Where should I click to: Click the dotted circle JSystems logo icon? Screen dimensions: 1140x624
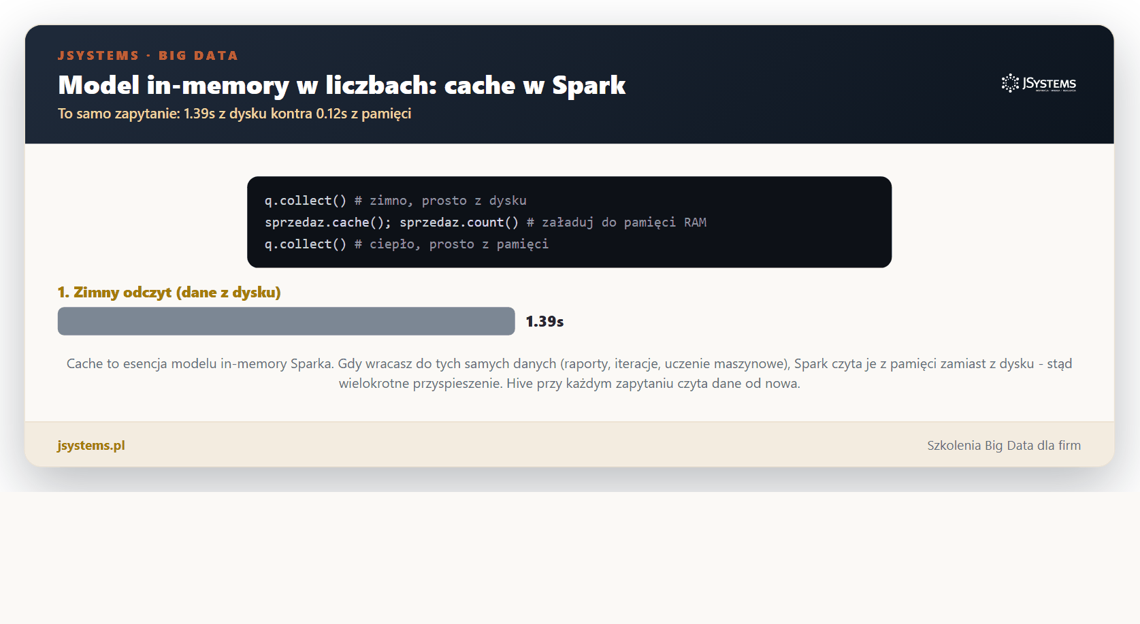tap(1010, 83)
